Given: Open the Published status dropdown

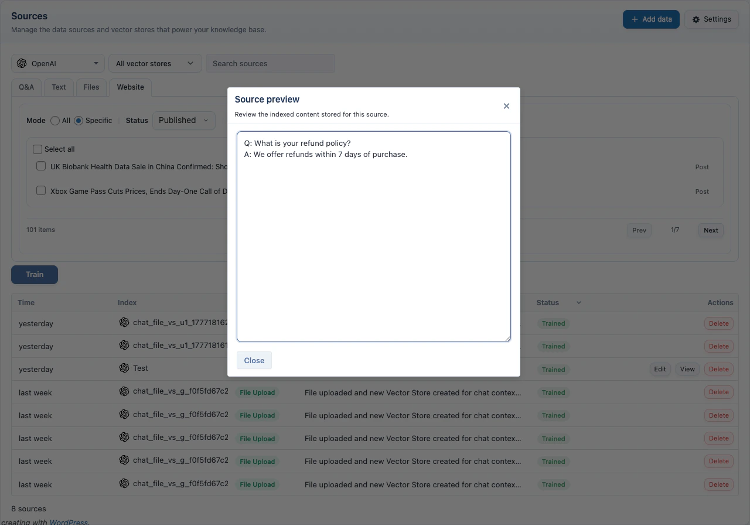Looking at the screenshot, I should pyautogui.click(x=183, y=121).
